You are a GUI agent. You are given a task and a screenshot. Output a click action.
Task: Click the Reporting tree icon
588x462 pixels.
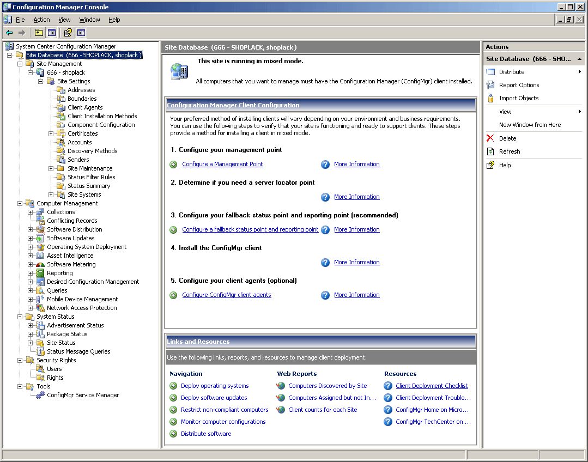pos(40,273)
